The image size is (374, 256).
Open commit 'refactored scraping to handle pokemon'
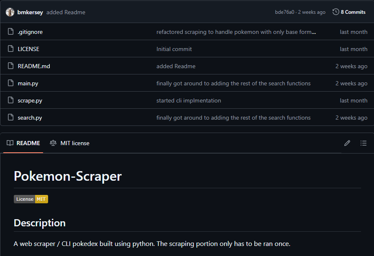click(236, 32)
